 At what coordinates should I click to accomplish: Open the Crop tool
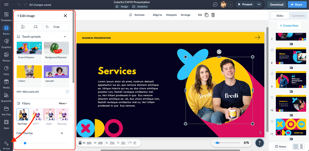click(56, 27)
